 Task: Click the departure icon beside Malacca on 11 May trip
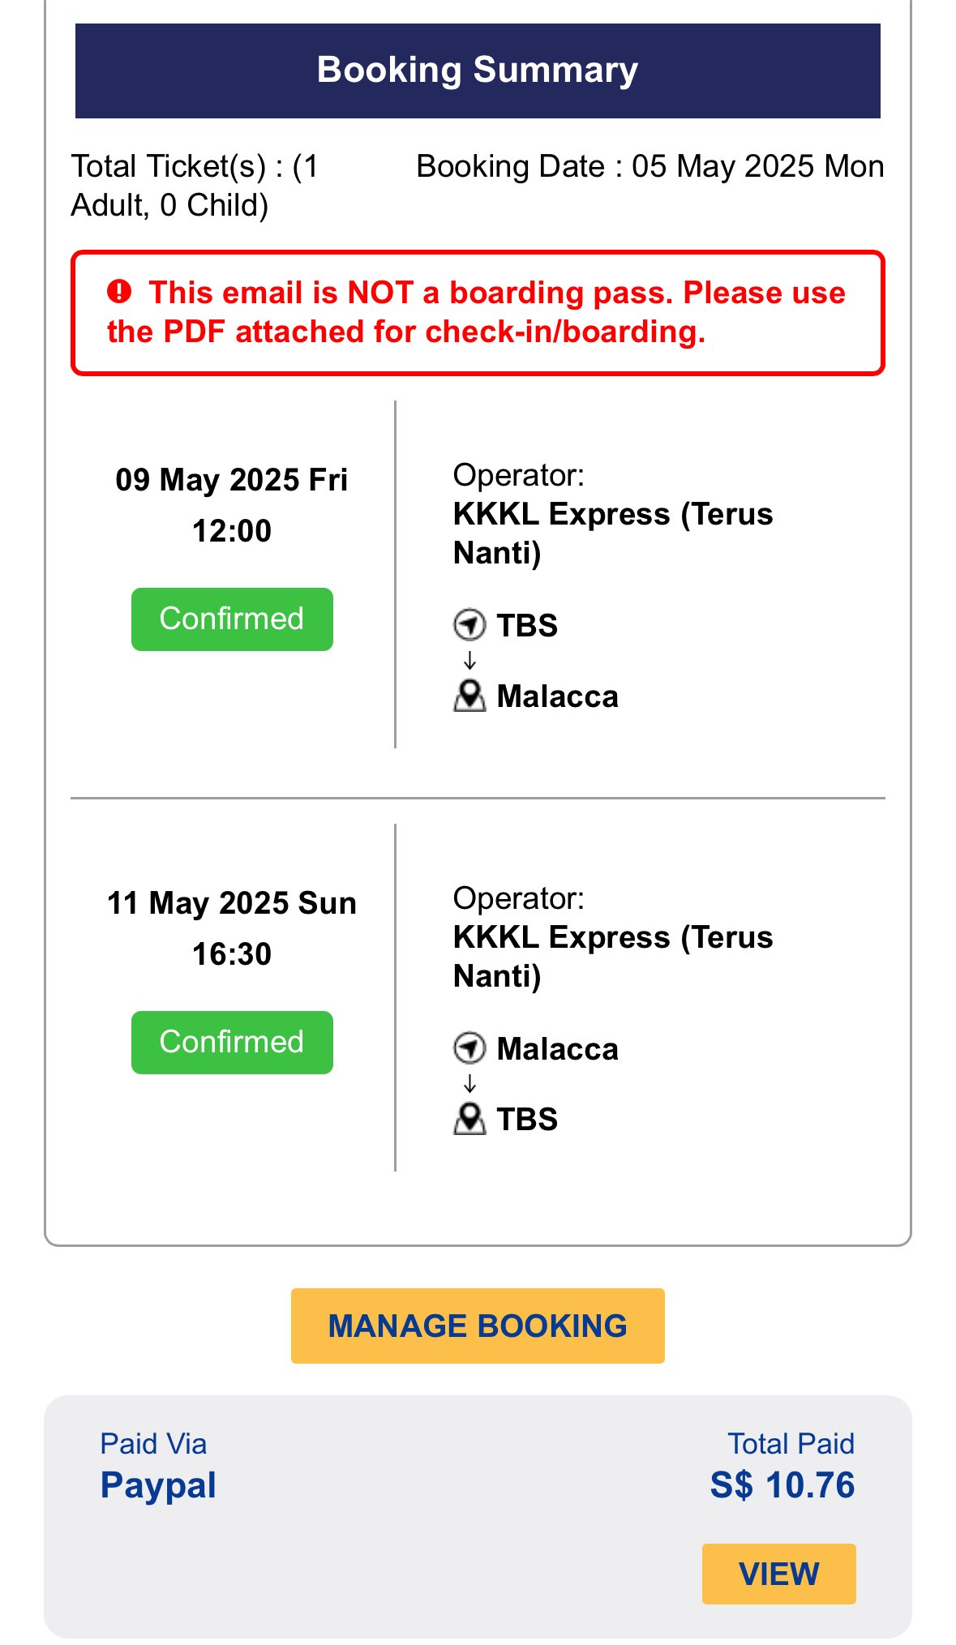click(469, 1048)
